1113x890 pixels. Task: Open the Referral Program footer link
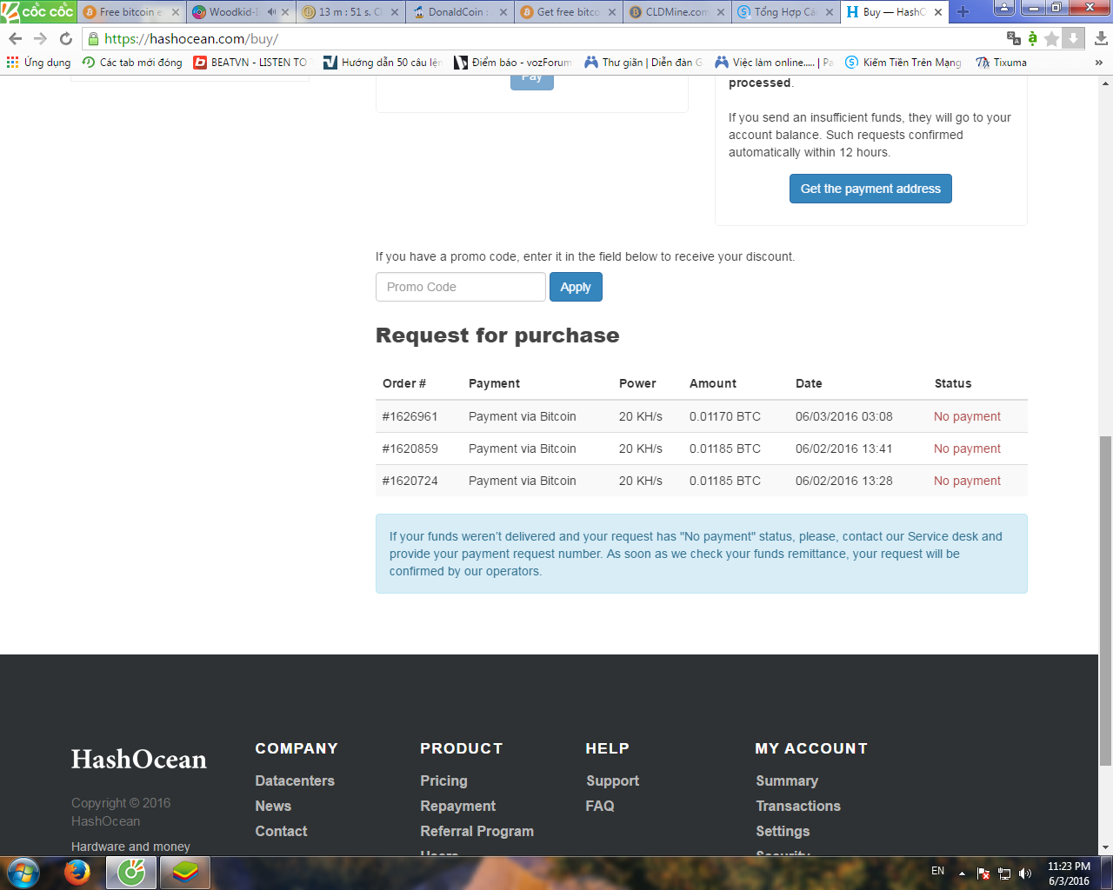pos(477,831)
